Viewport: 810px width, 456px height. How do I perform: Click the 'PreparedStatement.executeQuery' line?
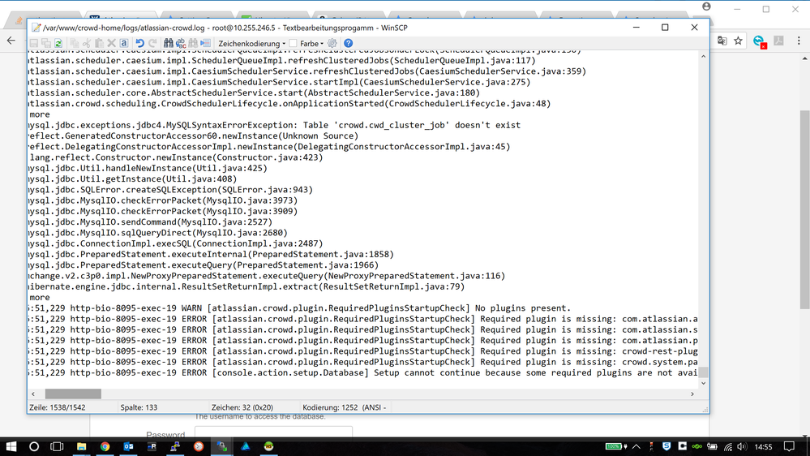pos(204,265)
